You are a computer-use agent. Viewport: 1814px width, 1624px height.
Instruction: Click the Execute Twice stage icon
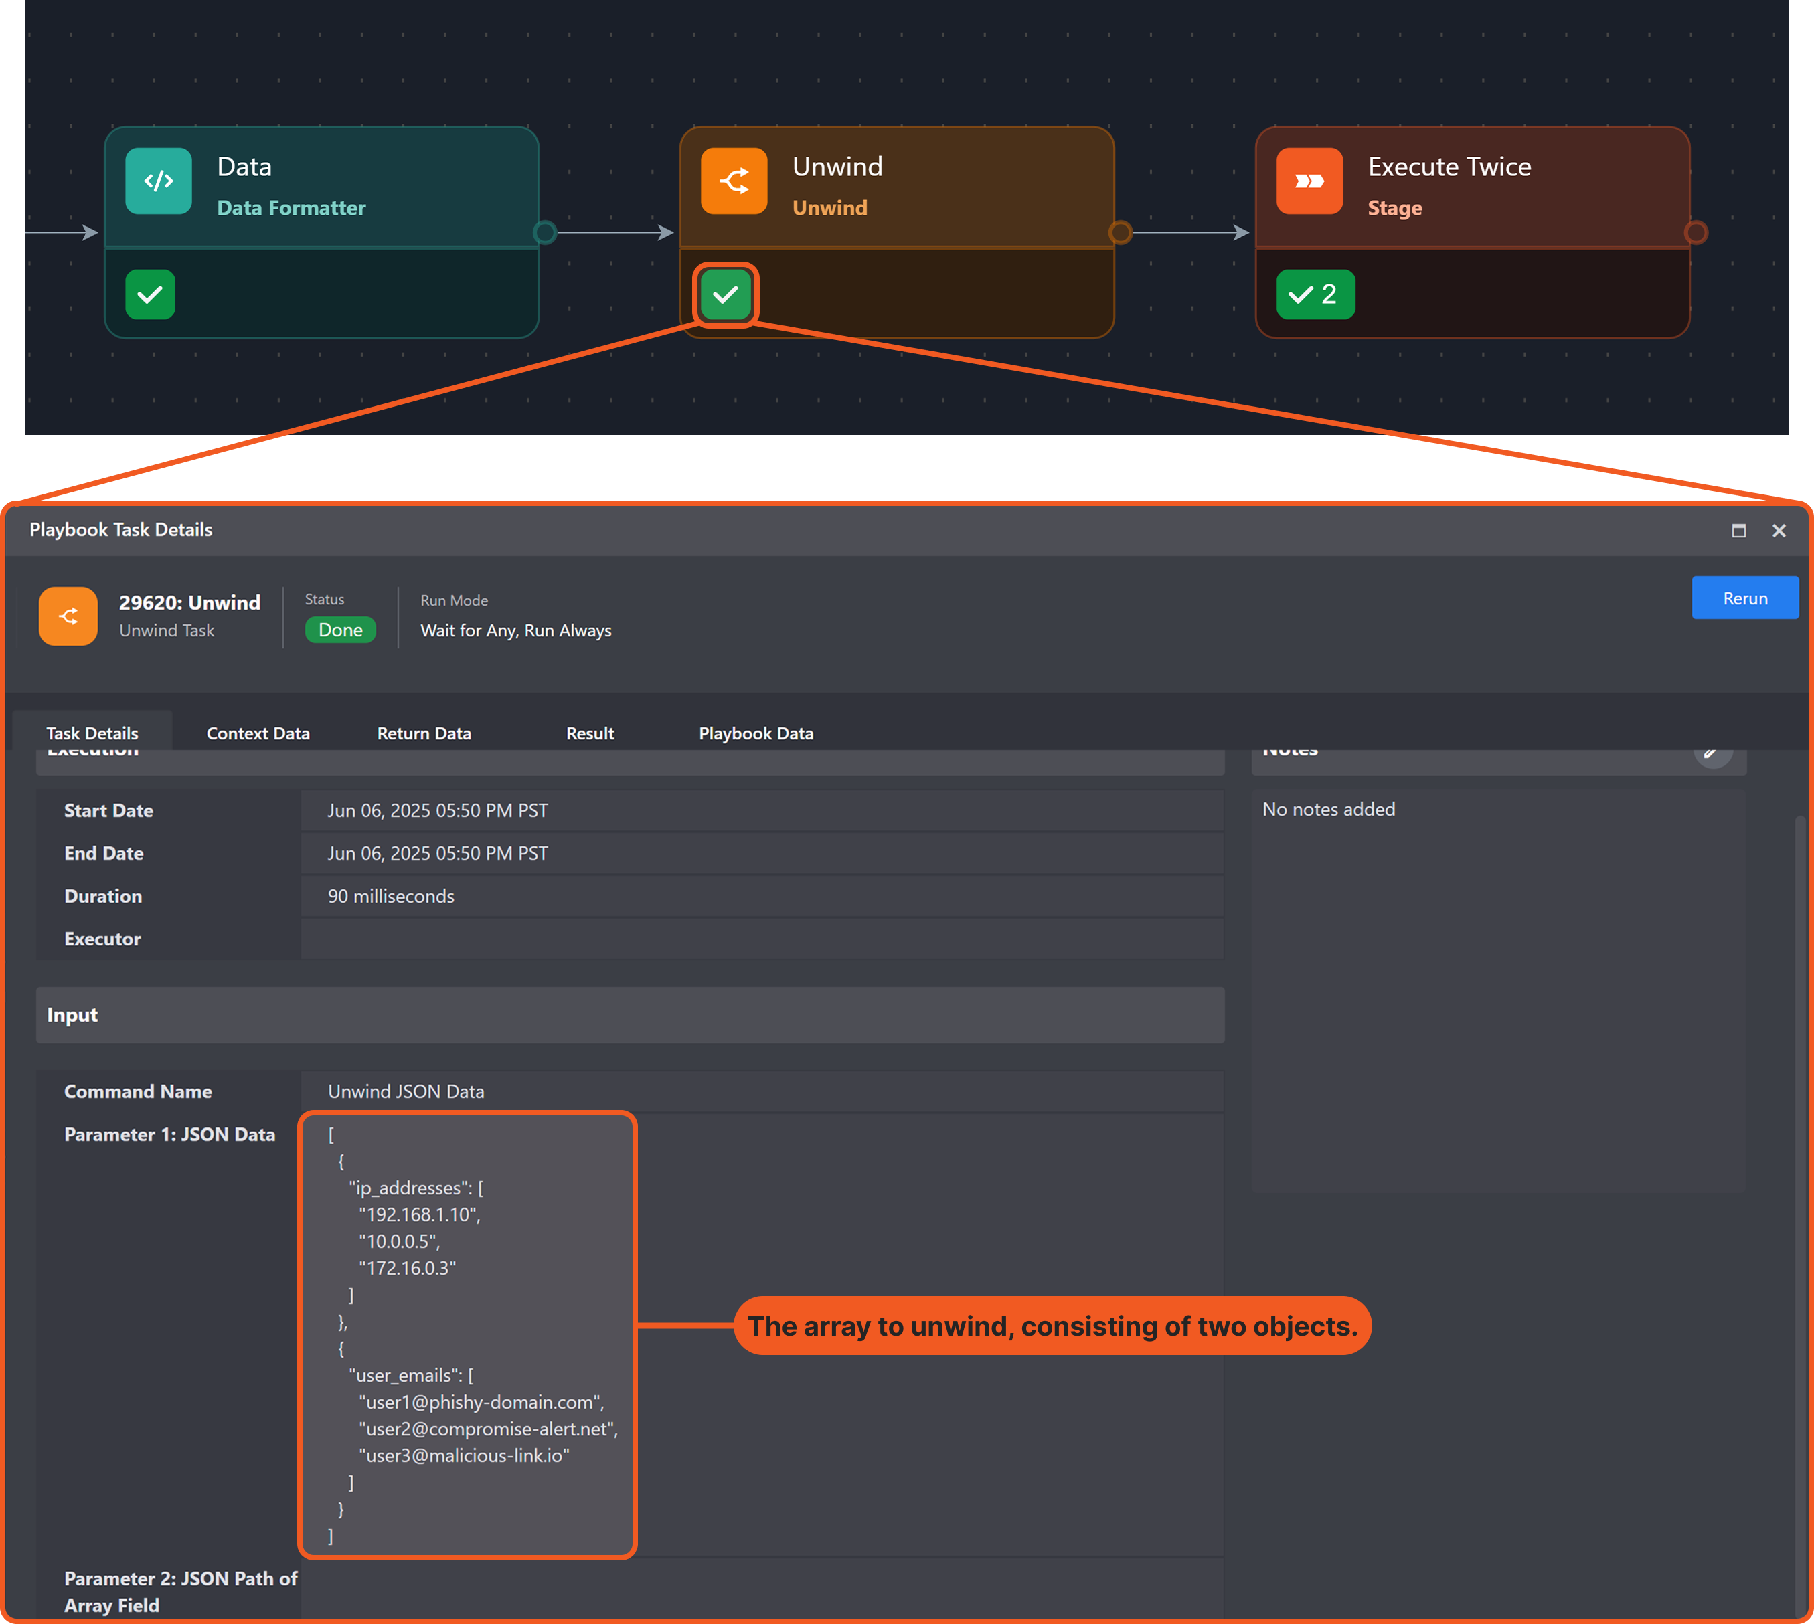pyautogui.click(x=1309, y=181)
